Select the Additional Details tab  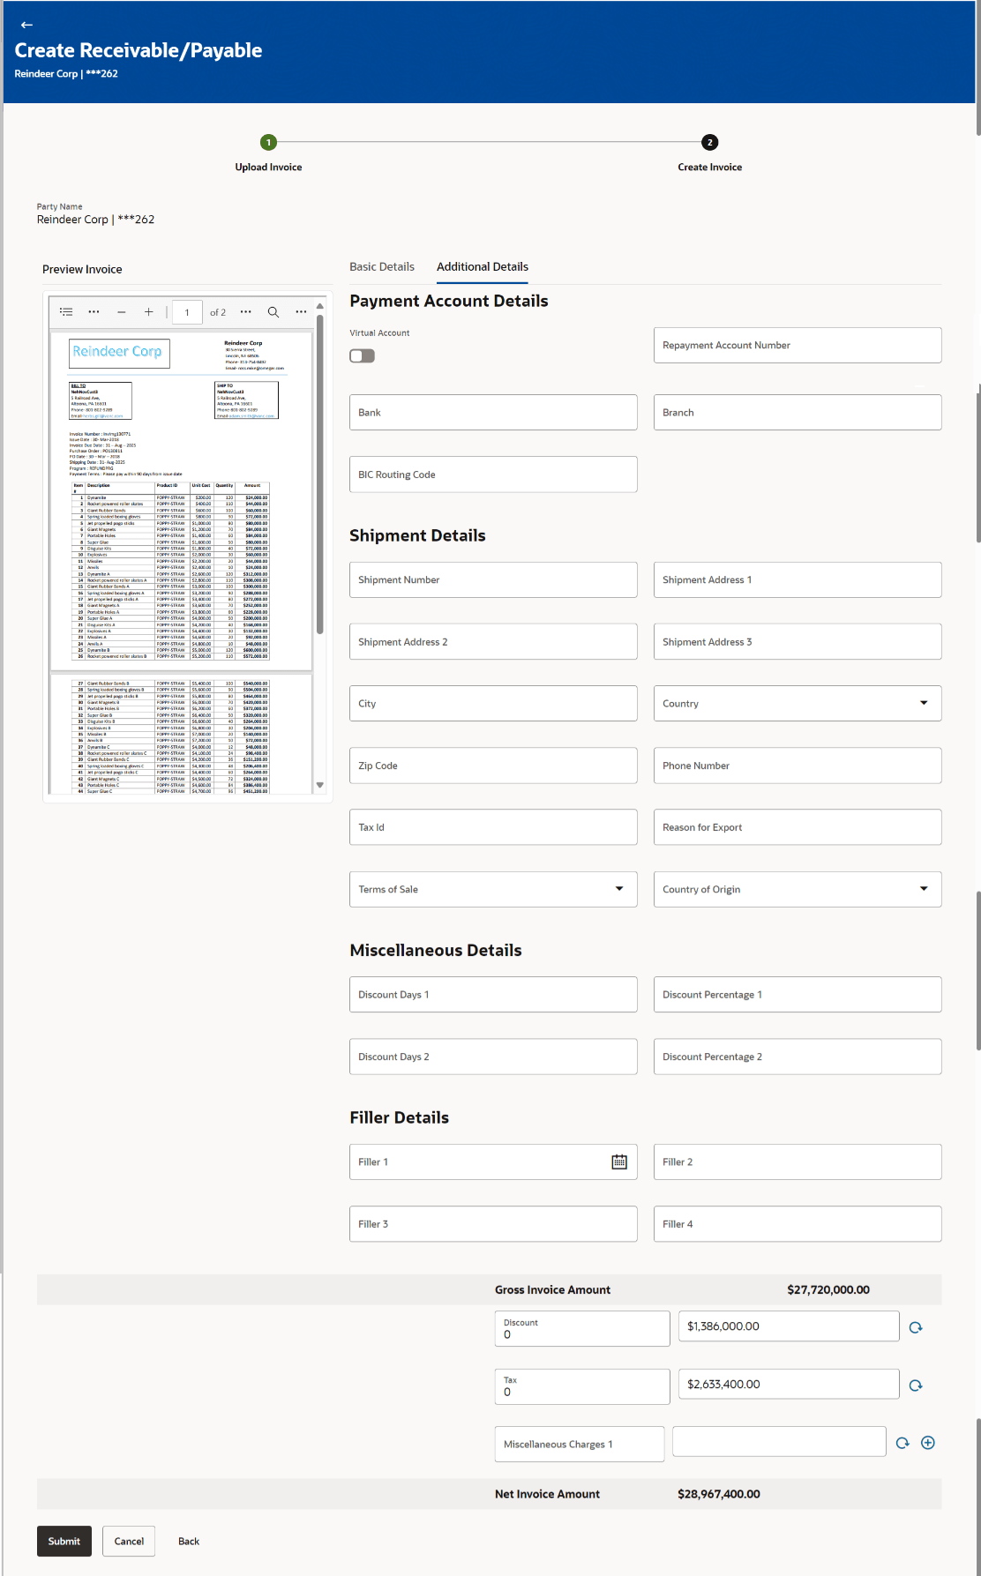pos(483,266)
